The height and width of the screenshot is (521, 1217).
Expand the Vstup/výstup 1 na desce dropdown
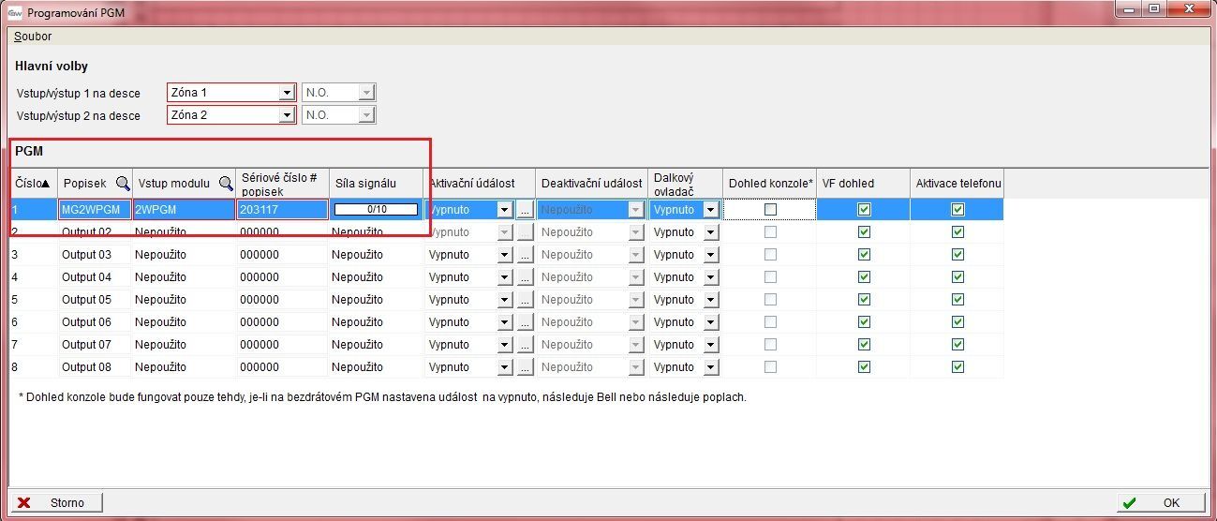point(287,93)
